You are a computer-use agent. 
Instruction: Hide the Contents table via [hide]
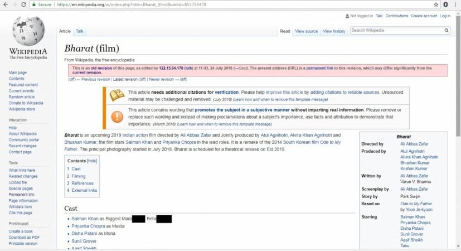92,161
